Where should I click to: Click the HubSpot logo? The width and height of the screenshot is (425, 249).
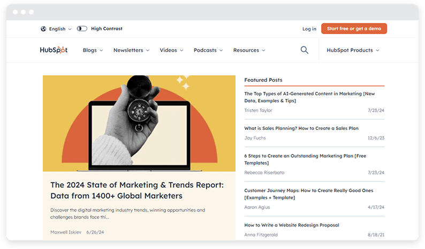(54, 50)
